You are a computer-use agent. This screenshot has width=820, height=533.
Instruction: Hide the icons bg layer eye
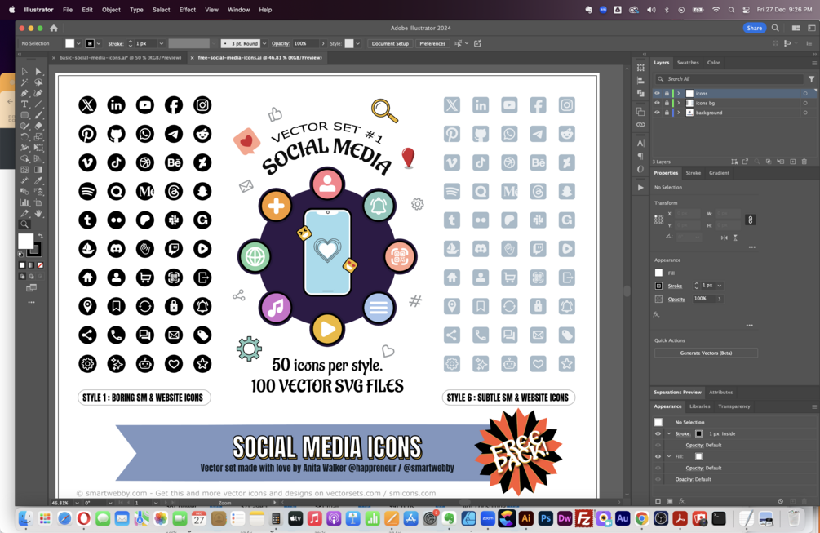click(658, 103)
